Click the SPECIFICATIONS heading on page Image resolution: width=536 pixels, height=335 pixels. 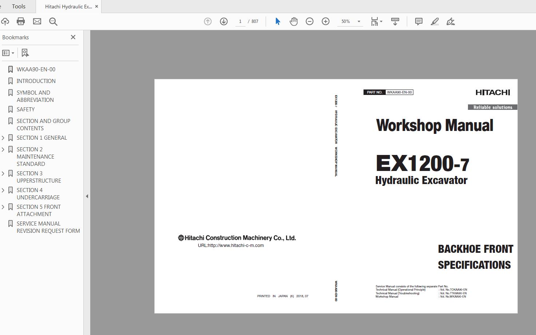click(x=474, y=265)
